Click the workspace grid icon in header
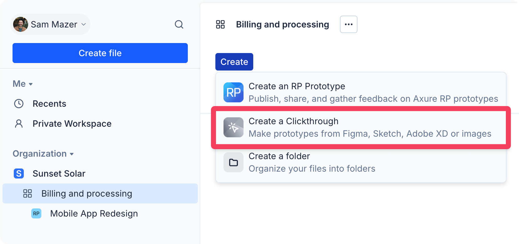Viewport: 519px width, 244px height. coord(220,24)
